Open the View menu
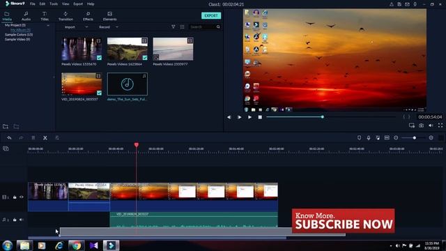The image size is (446, 251). coord(66,4)
